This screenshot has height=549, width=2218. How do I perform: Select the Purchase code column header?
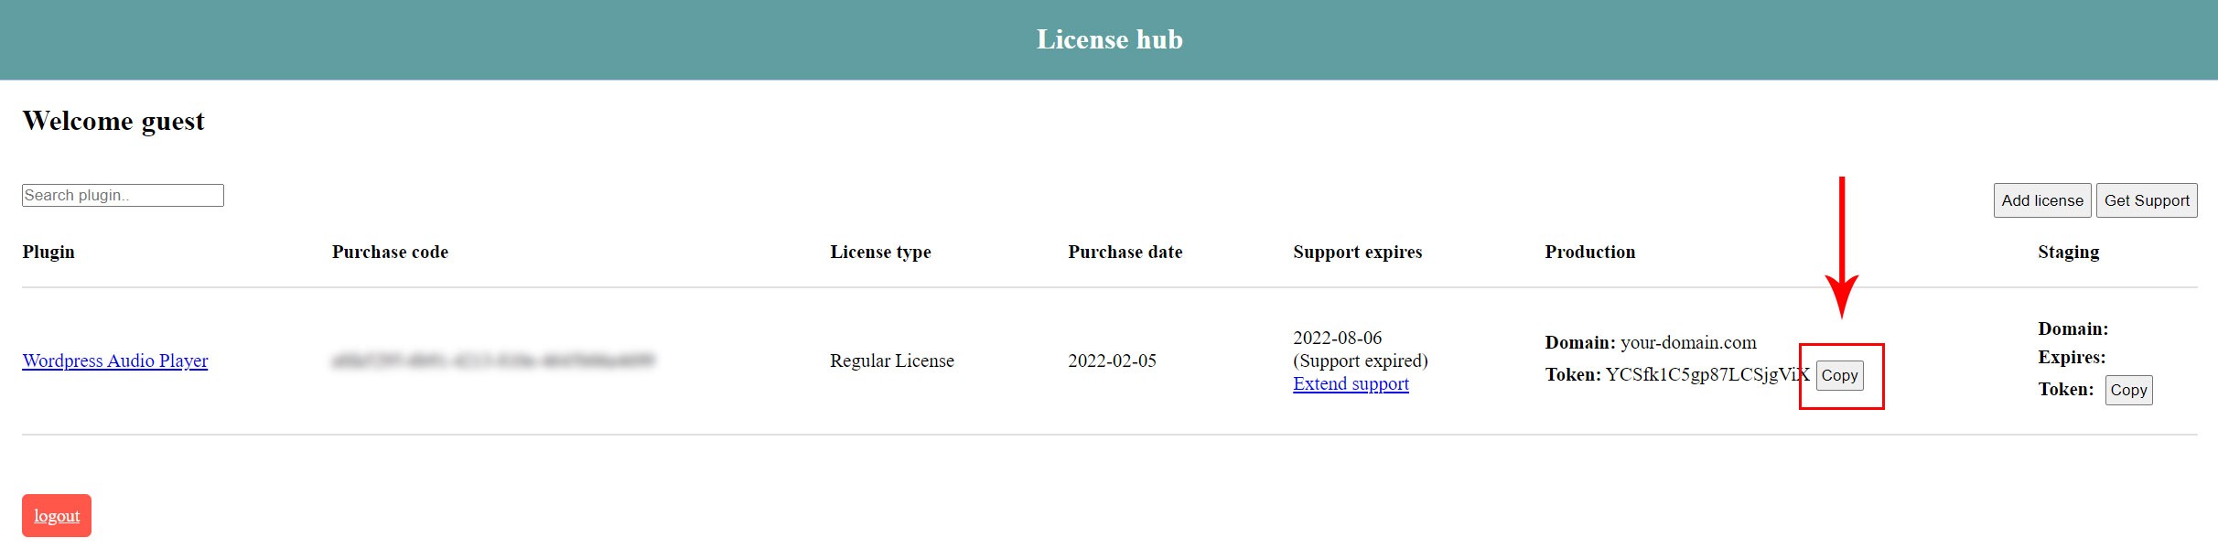[390, 252]
